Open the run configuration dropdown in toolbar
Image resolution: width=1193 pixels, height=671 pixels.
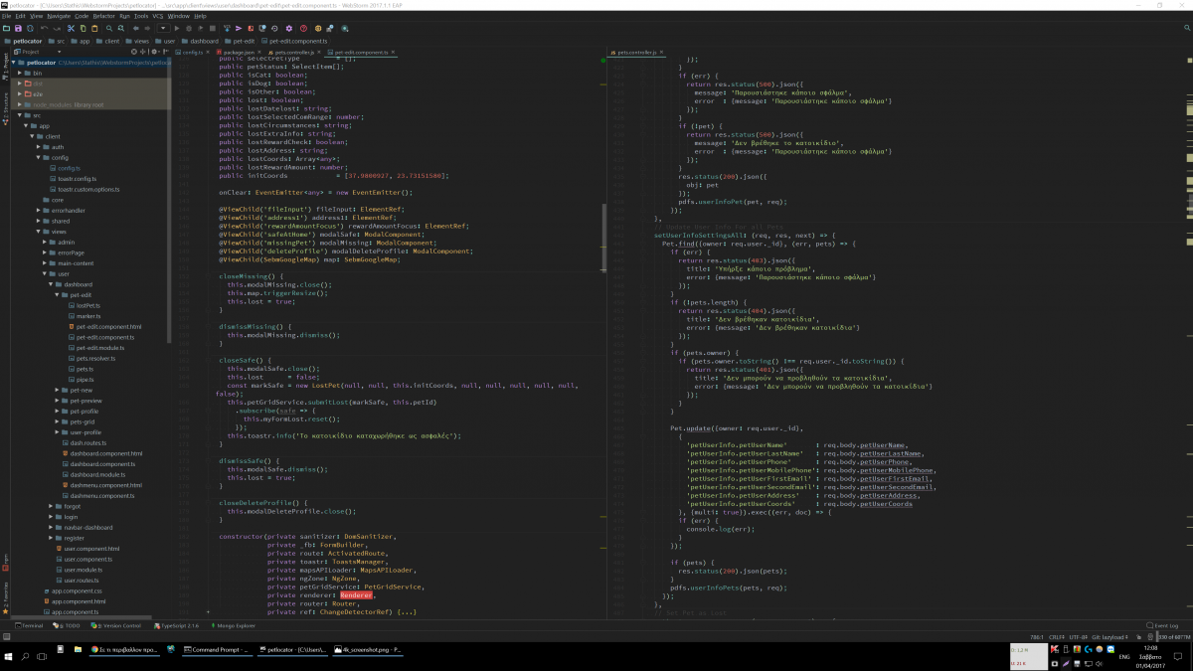(x=164, y=28)
